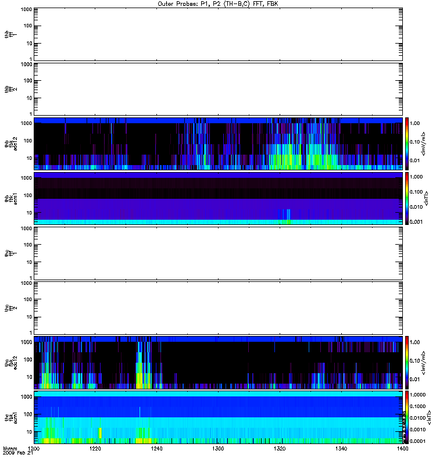
Task: Click the thb fbk edc12 spectrogram panel
Action: [218, 144]
